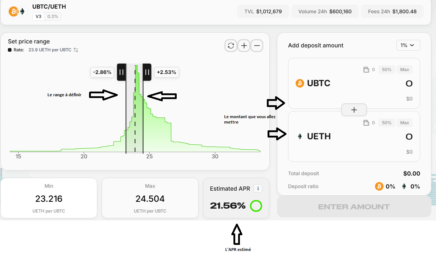436x256 pixels.
Task: Zoom out the chart with minus icon
Action: point(257,46)
